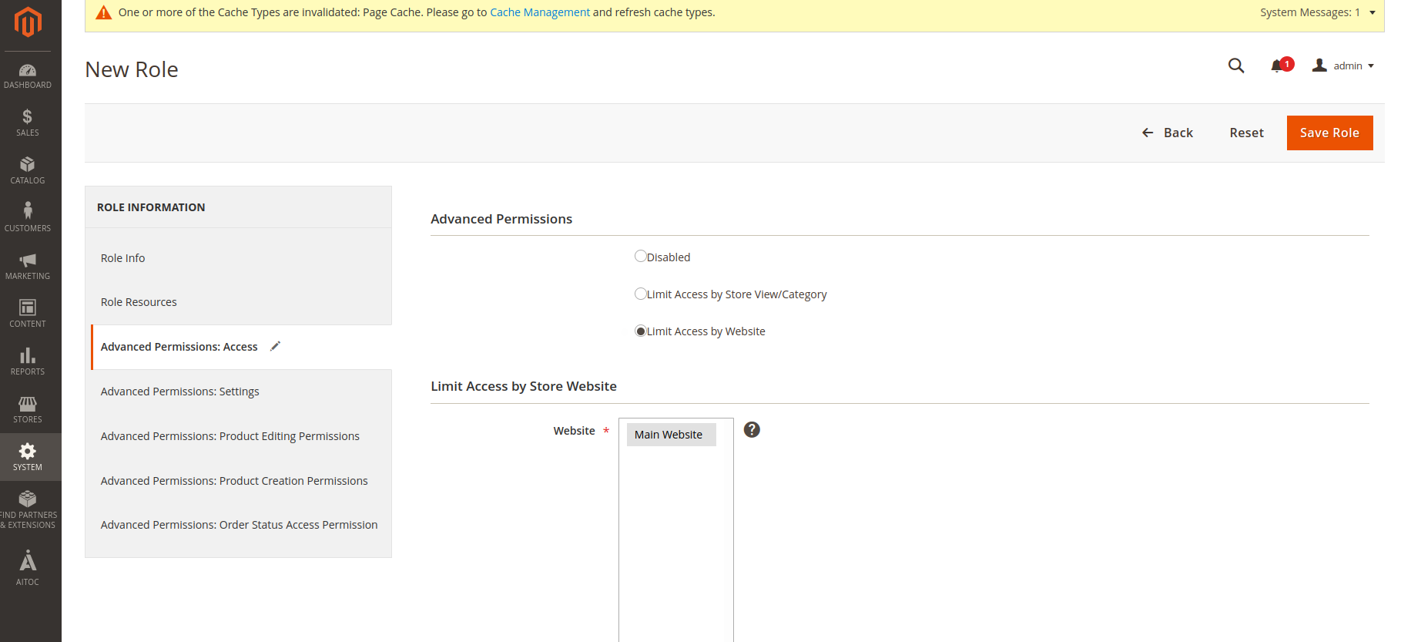Click the search magnifier icon
Image resolution: width=1401 pixels, height=642 pixels.
click(x=1236, y=66)
